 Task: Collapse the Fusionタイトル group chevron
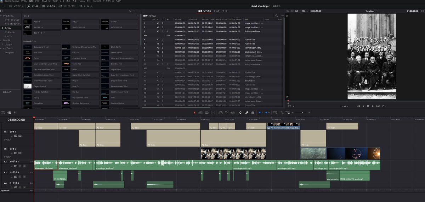[138, 41]
